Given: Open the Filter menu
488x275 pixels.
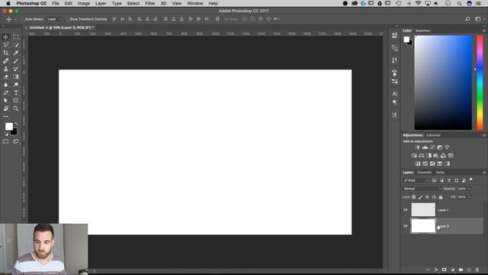Looking at the screenshot, I should [x=150, y=3].
